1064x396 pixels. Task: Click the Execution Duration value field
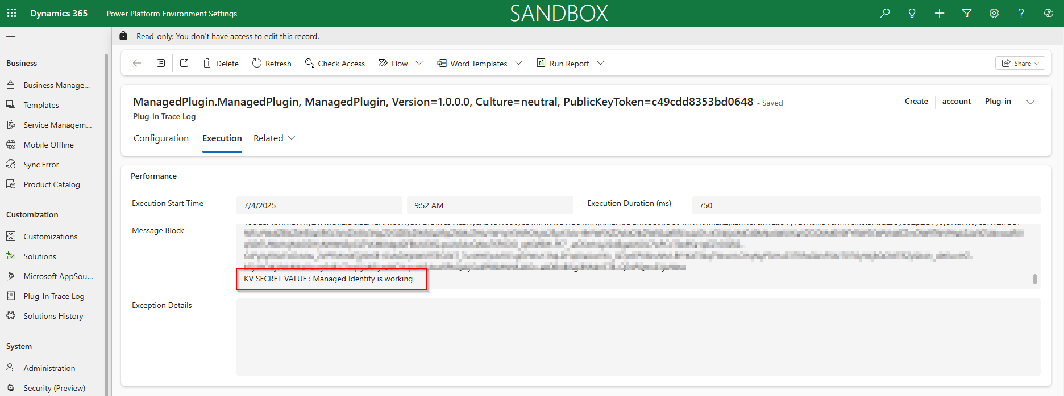tap(866, 205)
